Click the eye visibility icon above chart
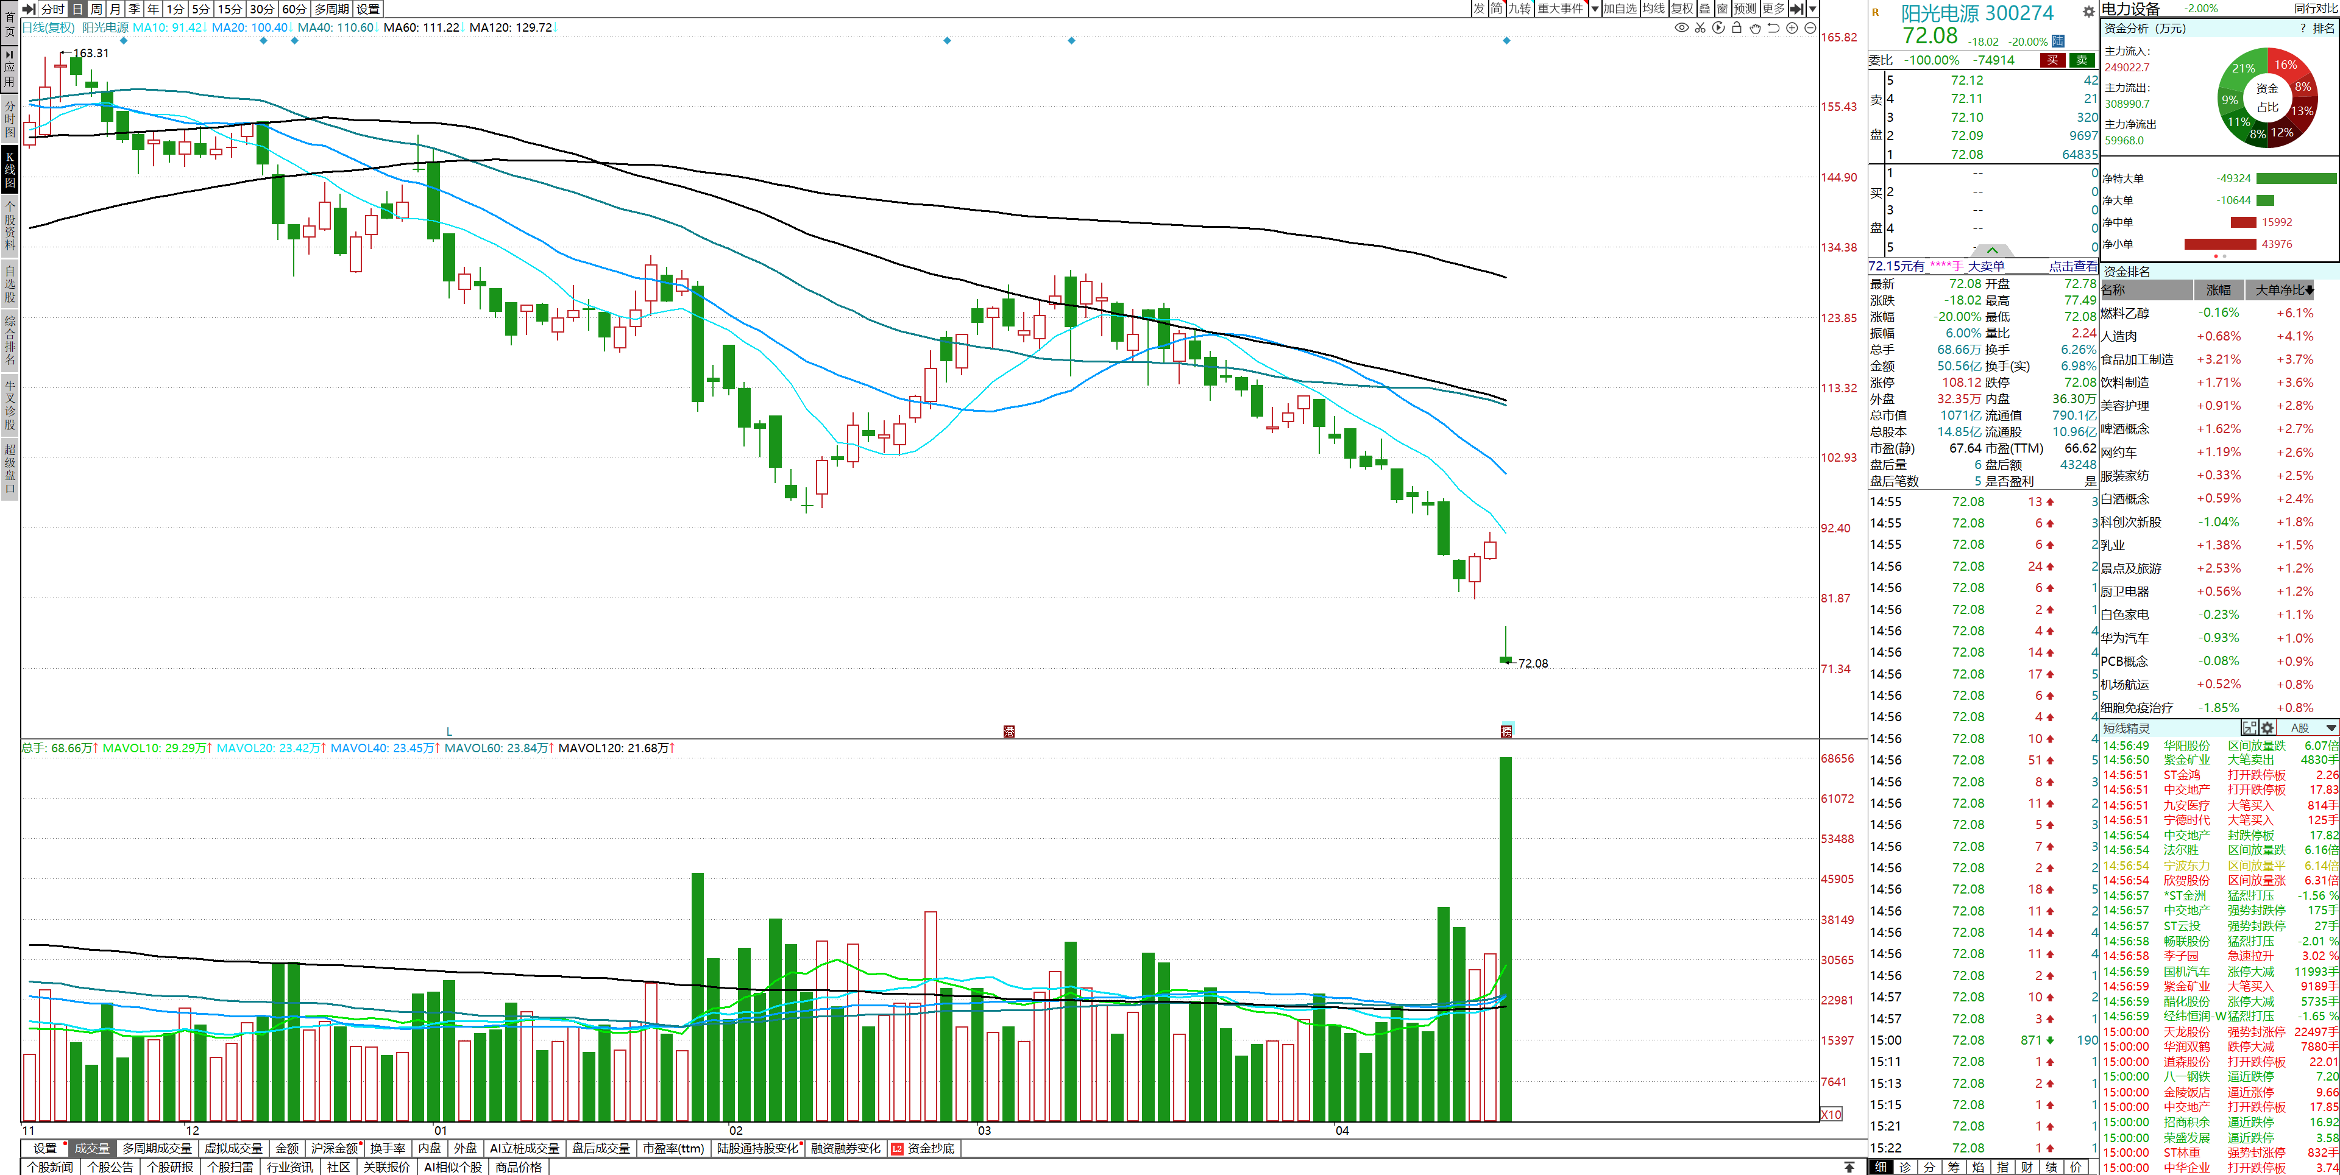This screenshot has width=2340, height=1175. pyautogui.click(x=1681, y=28)
